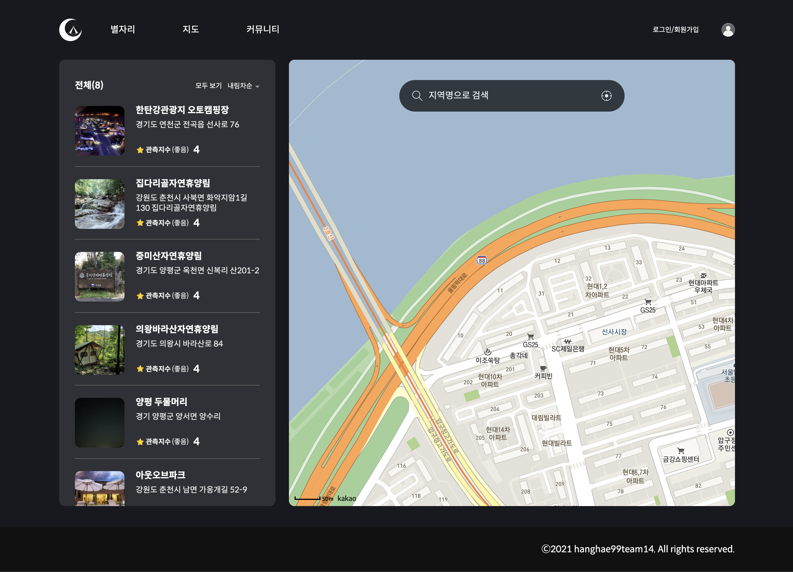
Task: Expand the 내림차순 sort dropdown
Action: point(243,86)
